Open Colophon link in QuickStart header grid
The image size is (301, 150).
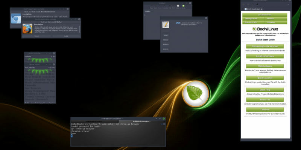pyautogui.click(x=276, y=22)
